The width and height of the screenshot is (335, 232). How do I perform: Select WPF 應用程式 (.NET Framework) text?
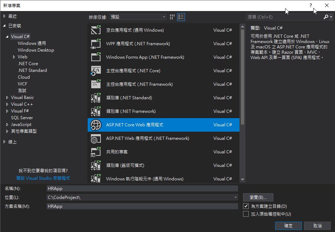click(x=138, y=44)
